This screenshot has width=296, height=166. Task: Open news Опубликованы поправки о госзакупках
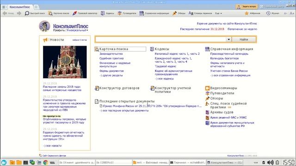64,121
